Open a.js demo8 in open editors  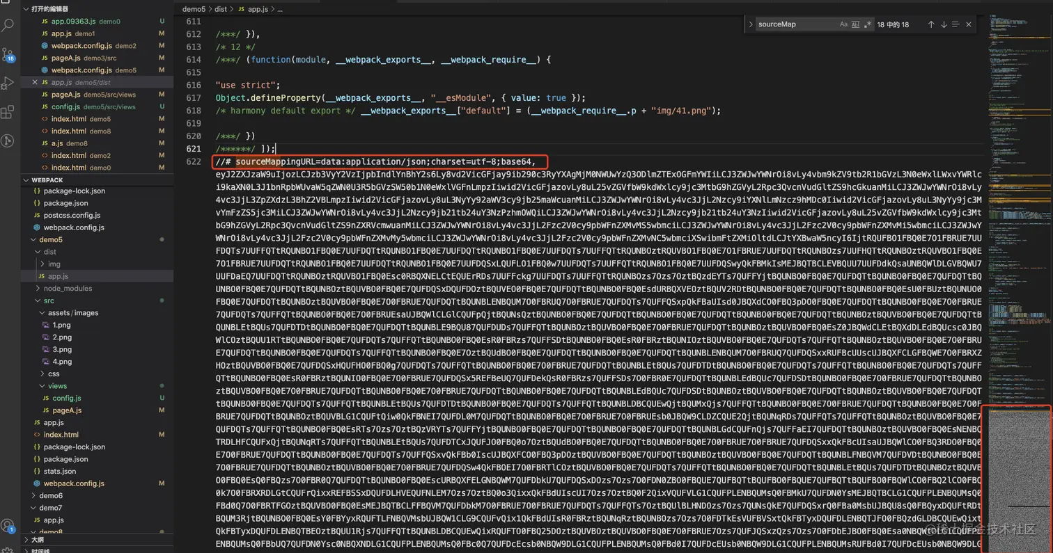coord(97,143)
